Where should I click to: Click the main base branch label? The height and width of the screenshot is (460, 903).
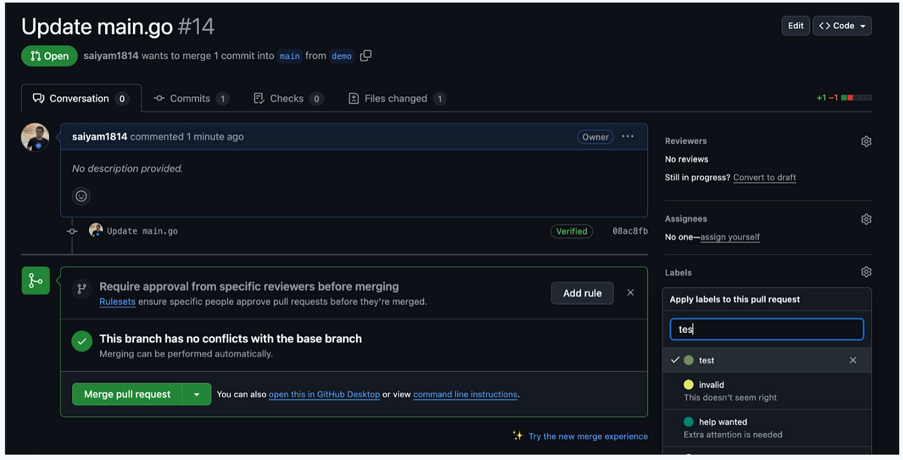pyautogui.click(x=290, y=56)
